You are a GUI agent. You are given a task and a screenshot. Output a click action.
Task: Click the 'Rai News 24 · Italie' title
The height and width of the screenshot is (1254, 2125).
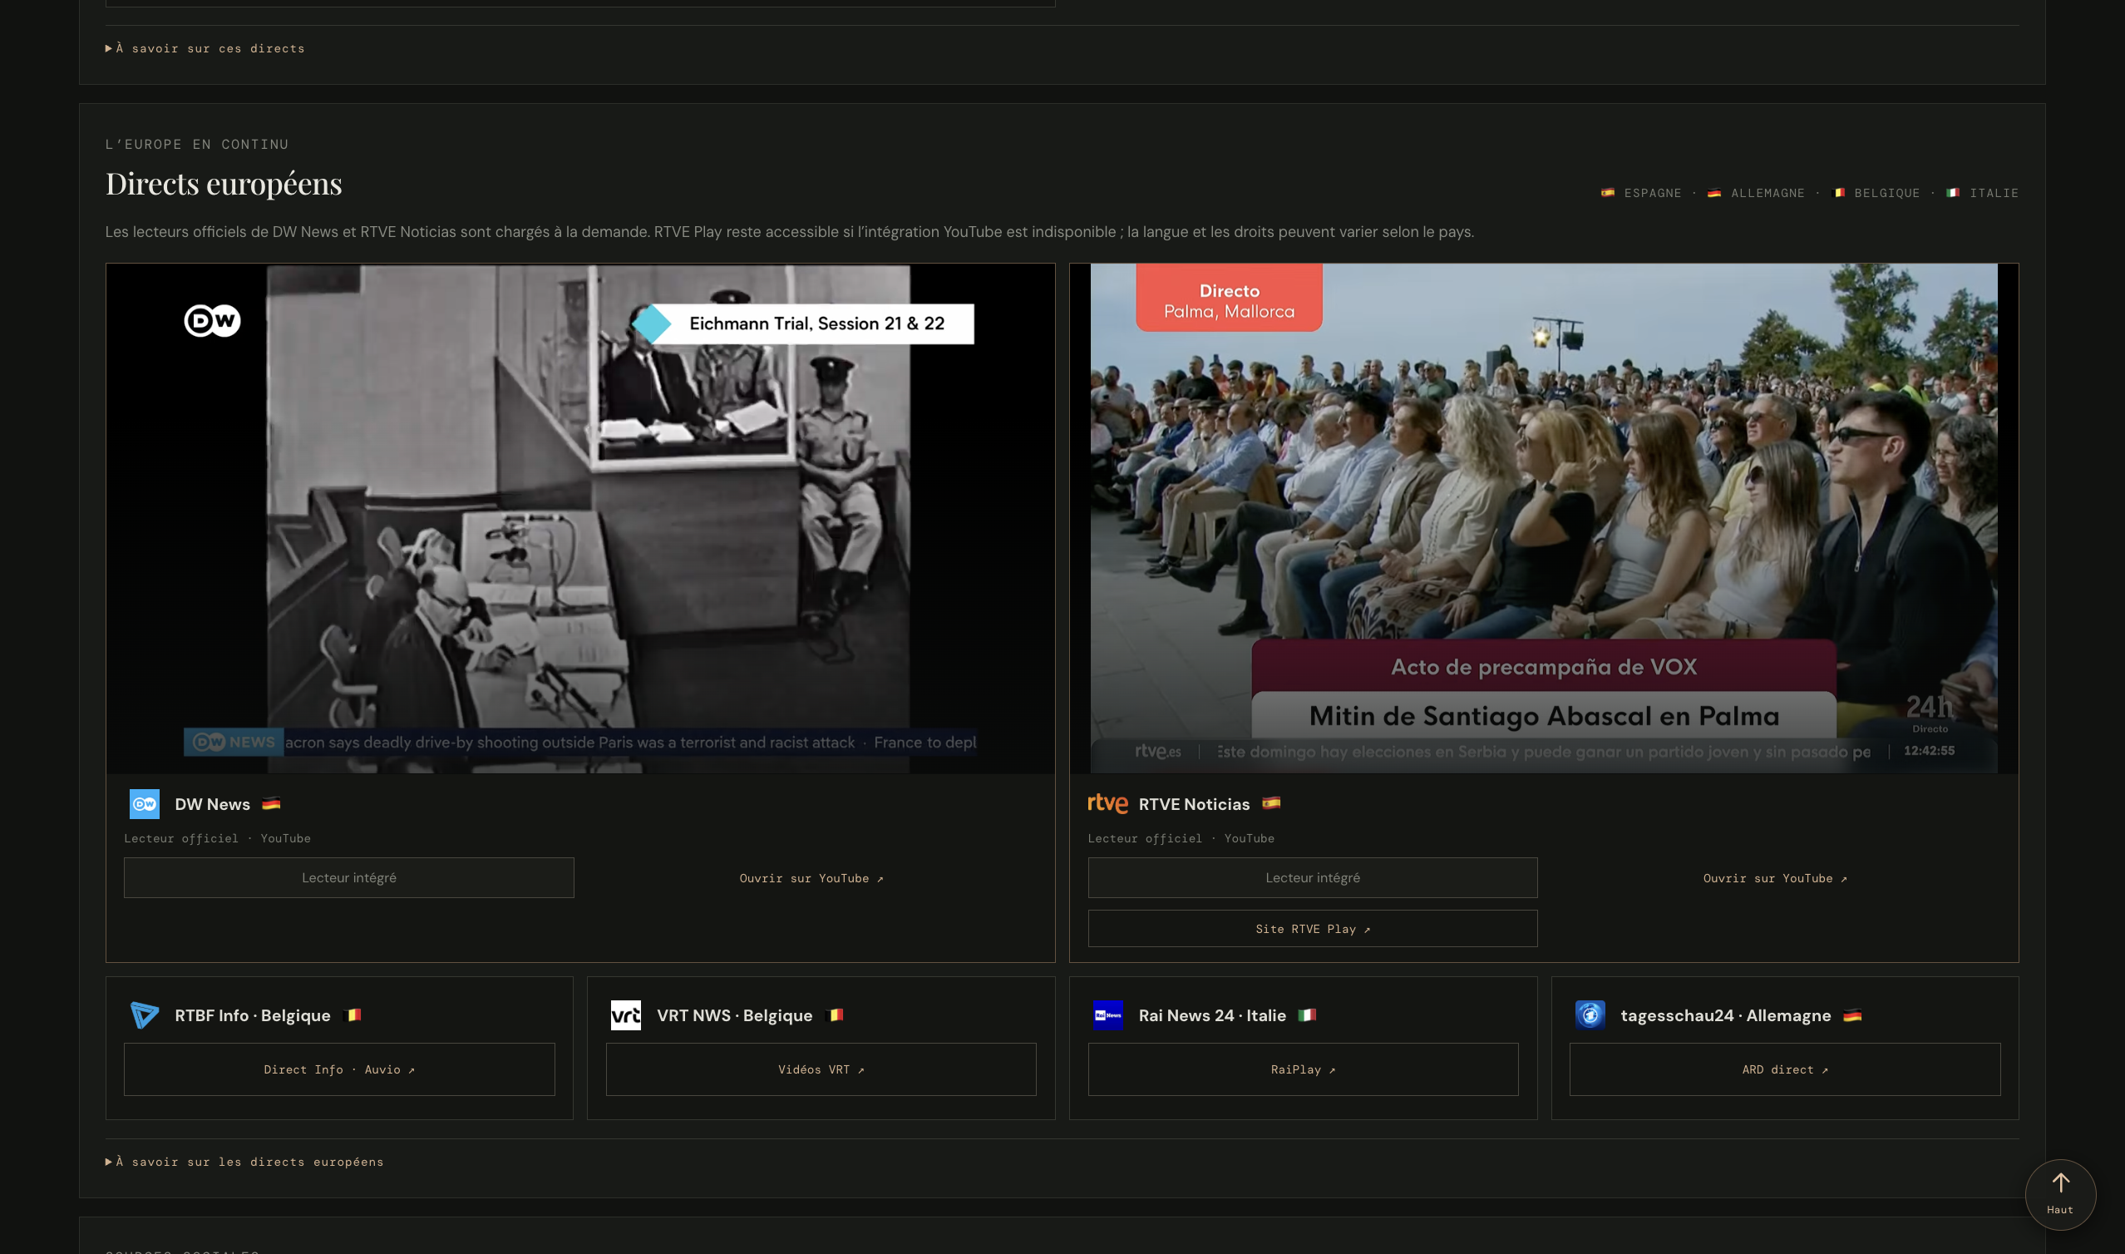point(1212,1015)
